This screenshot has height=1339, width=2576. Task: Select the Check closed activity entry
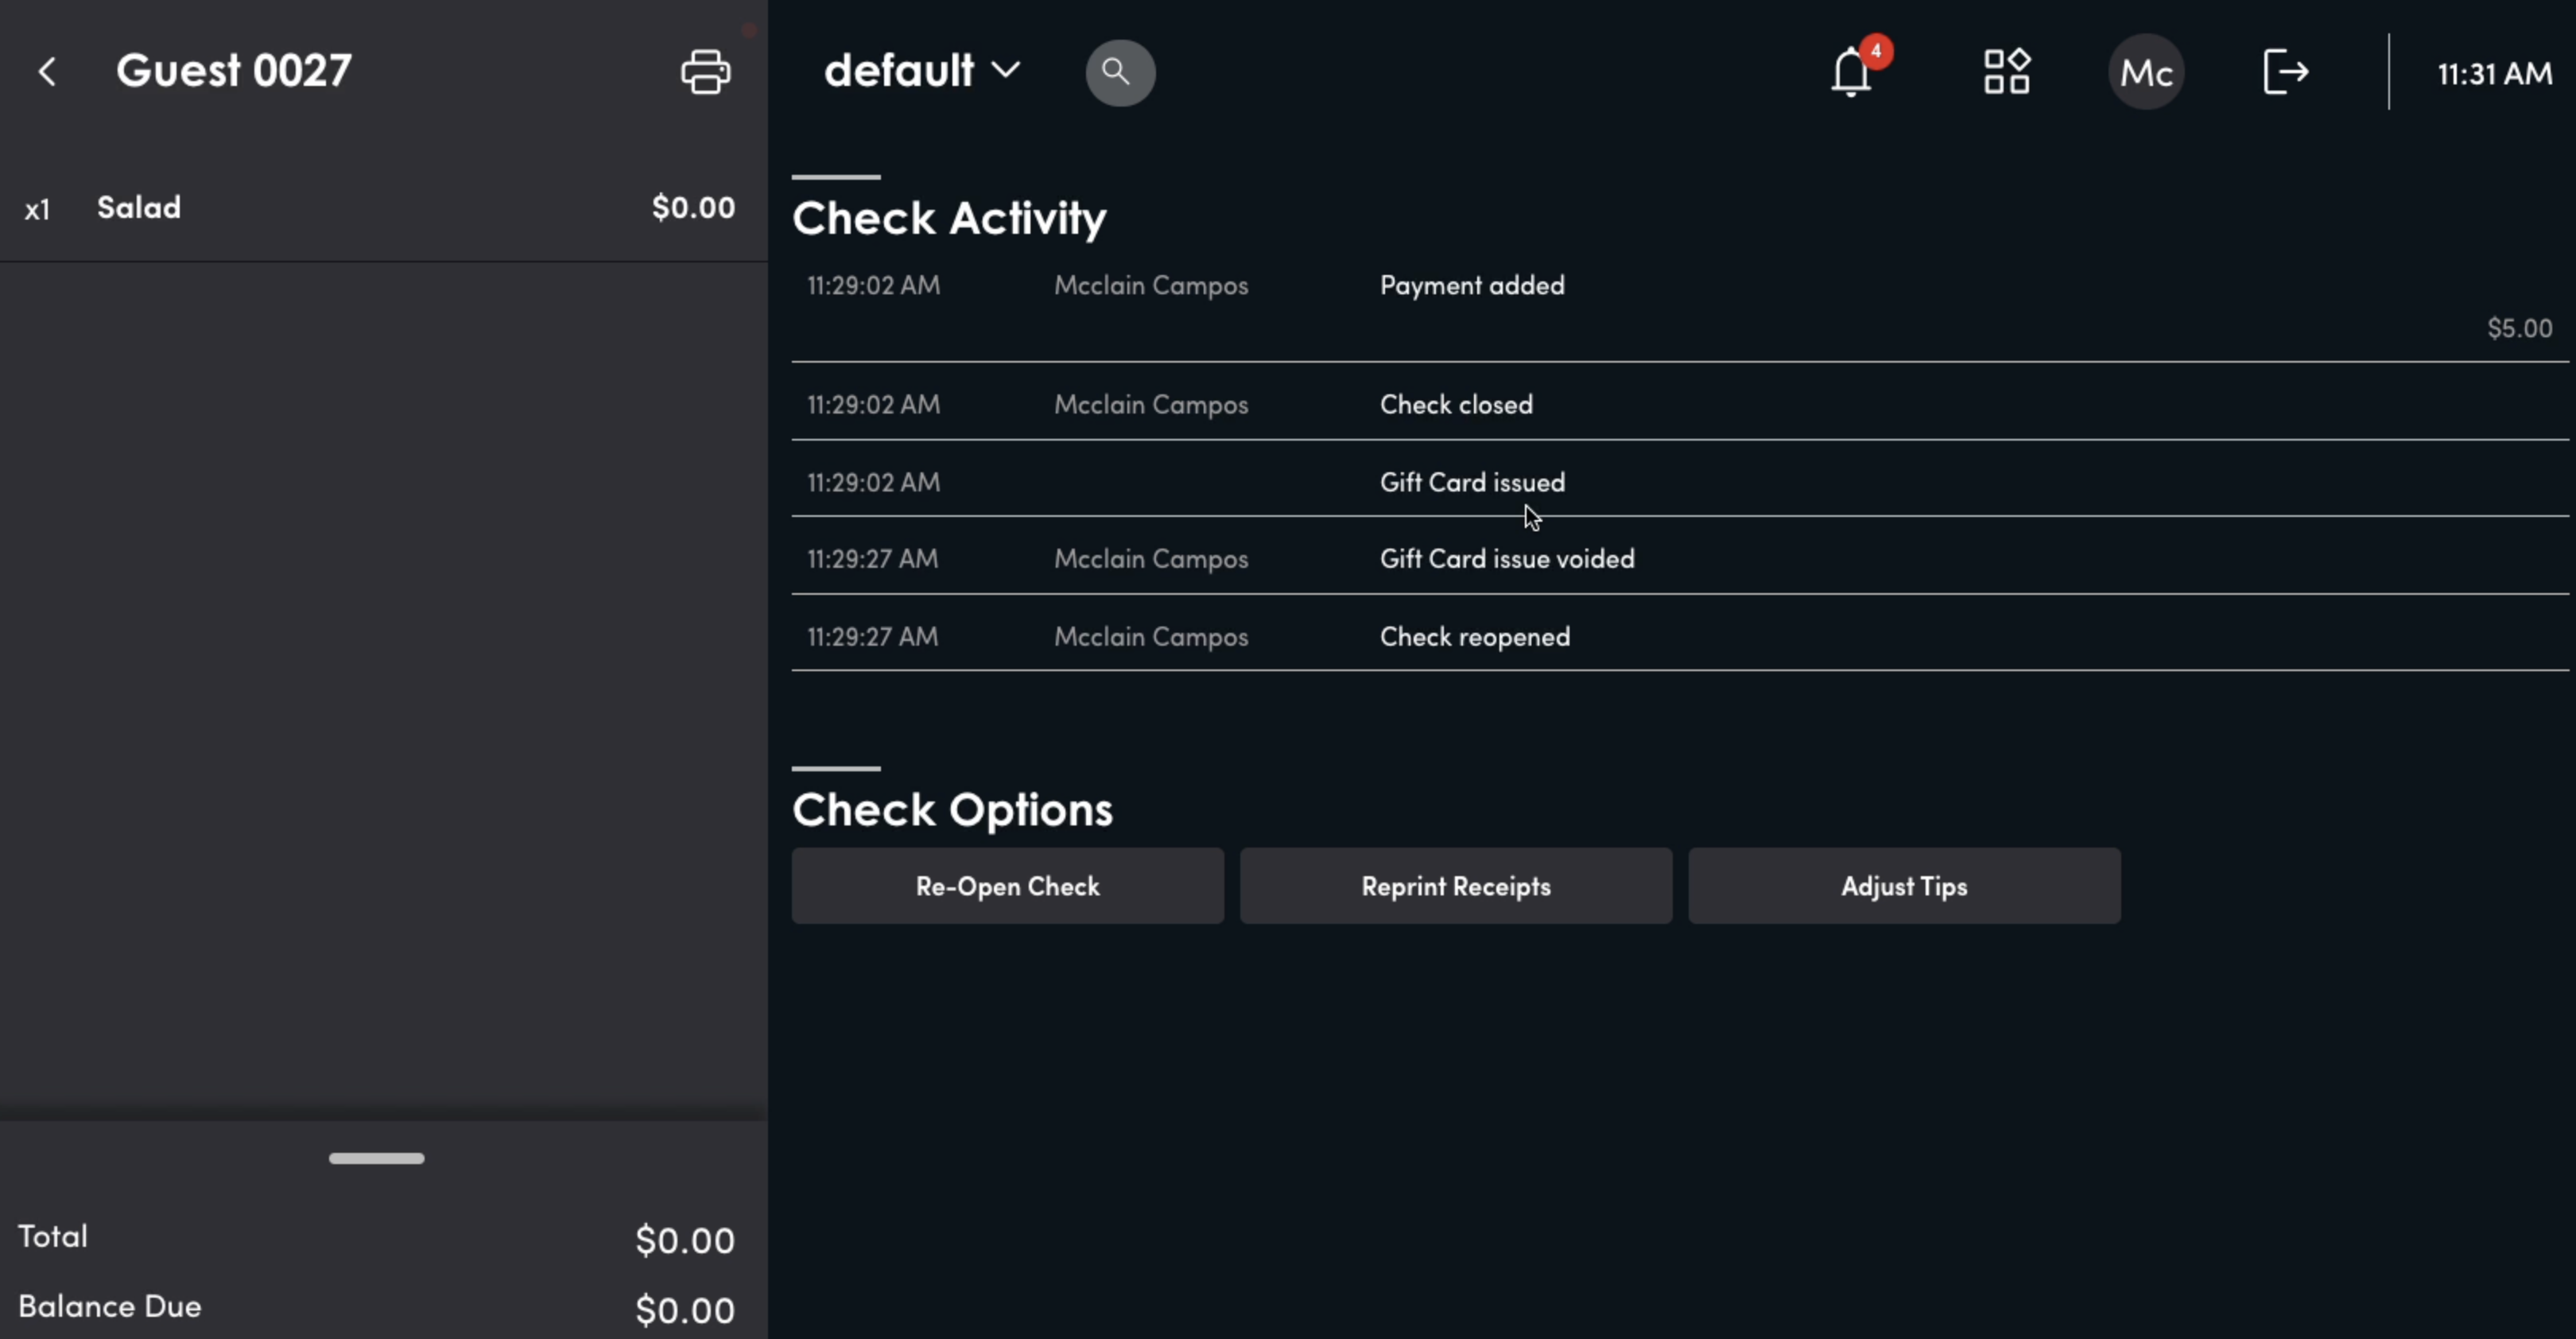[1680, 404]
